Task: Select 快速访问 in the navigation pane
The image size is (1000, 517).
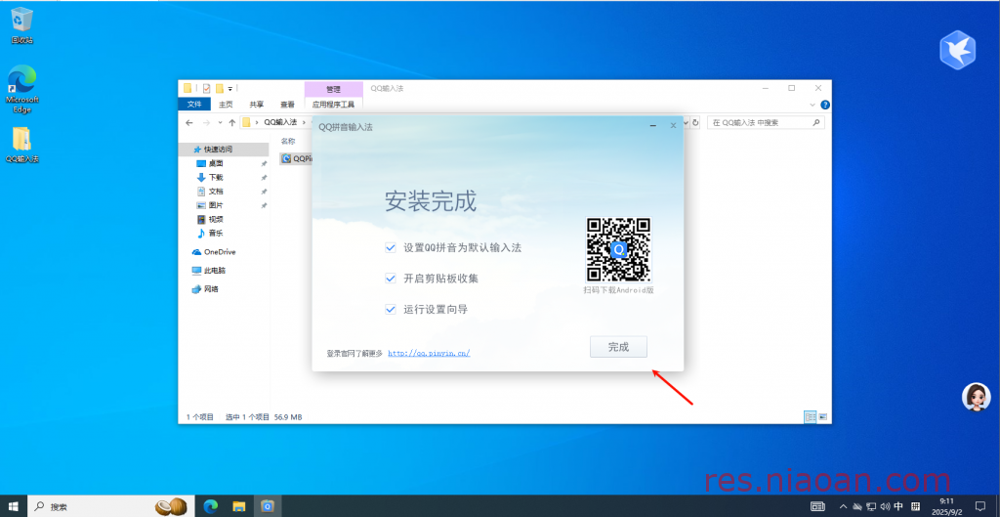Action: click(218, 150)
